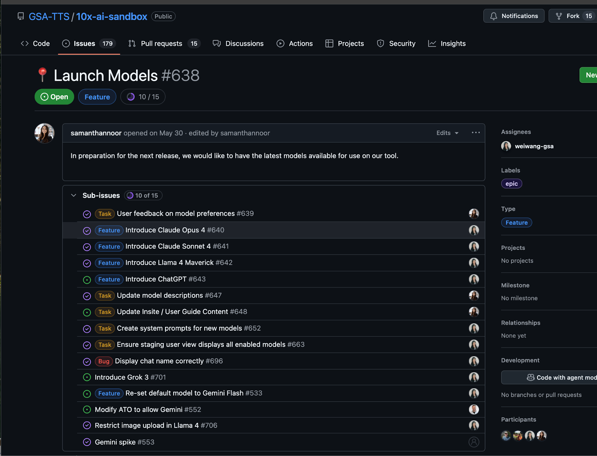Click the Fork button
Screen dimensions: 597x456
(573, 16)
